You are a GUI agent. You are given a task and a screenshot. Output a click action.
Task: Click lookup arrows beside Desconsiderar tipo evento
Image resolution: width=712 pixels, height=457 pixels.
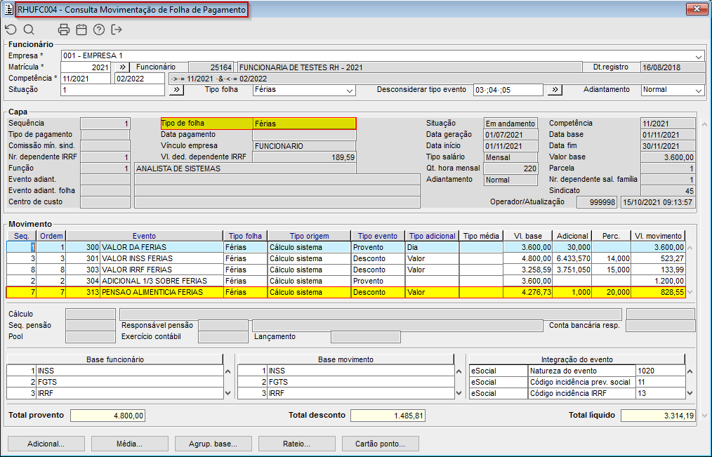pyautogui.click(x=555, y=90)
